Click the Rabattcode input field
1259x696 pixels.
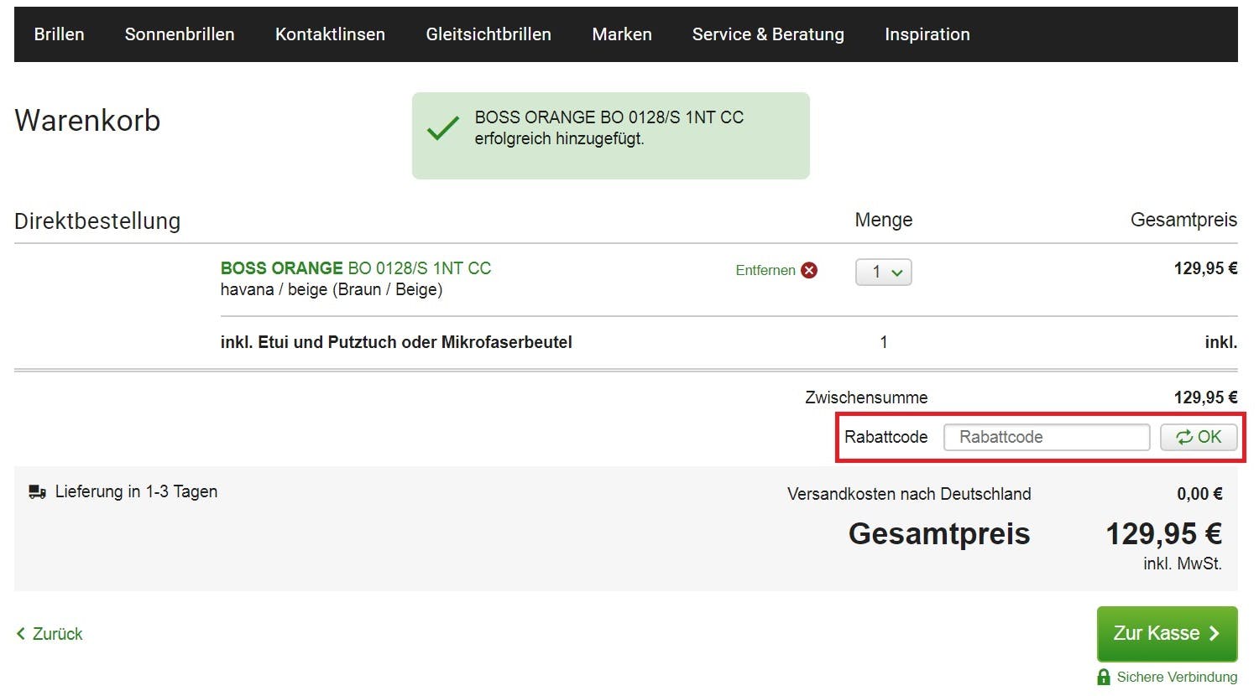1047,437
